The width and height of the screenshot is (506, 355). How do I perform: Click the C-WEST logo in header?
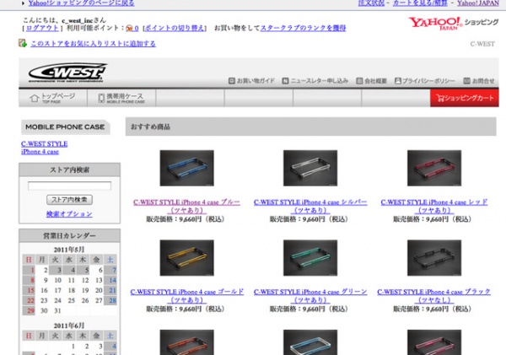(67, 73)
